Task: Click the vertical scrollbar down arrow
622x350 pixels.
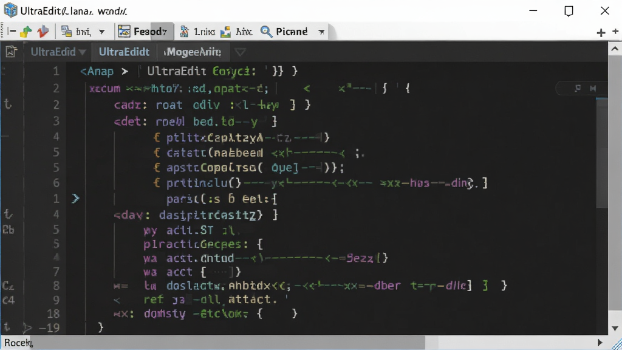Action: [x=615, y=329]
